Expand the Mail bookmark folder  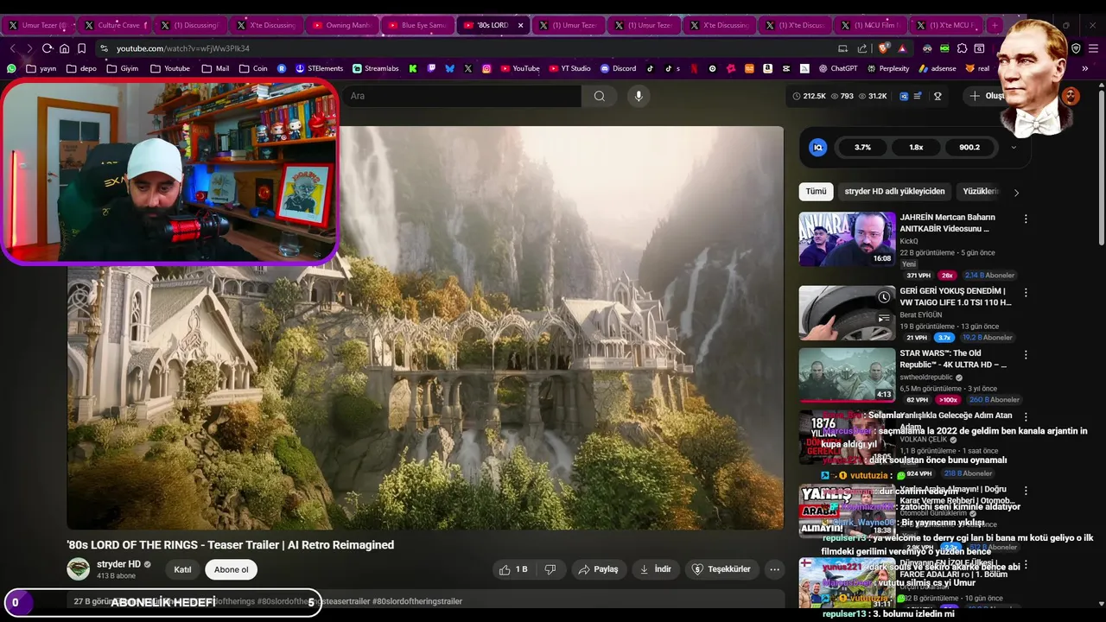pyautogui.click(x=215, y=68)
